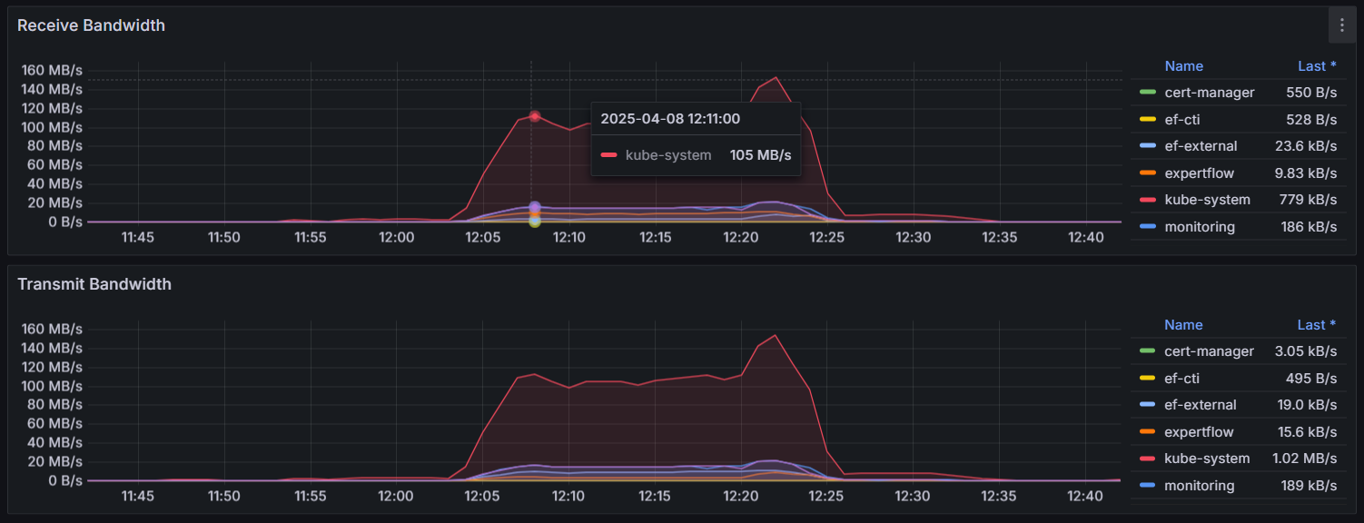Select ef-external in Transmit Bandwidth legend
The image size is (1364, 523).
(1201, 405)
